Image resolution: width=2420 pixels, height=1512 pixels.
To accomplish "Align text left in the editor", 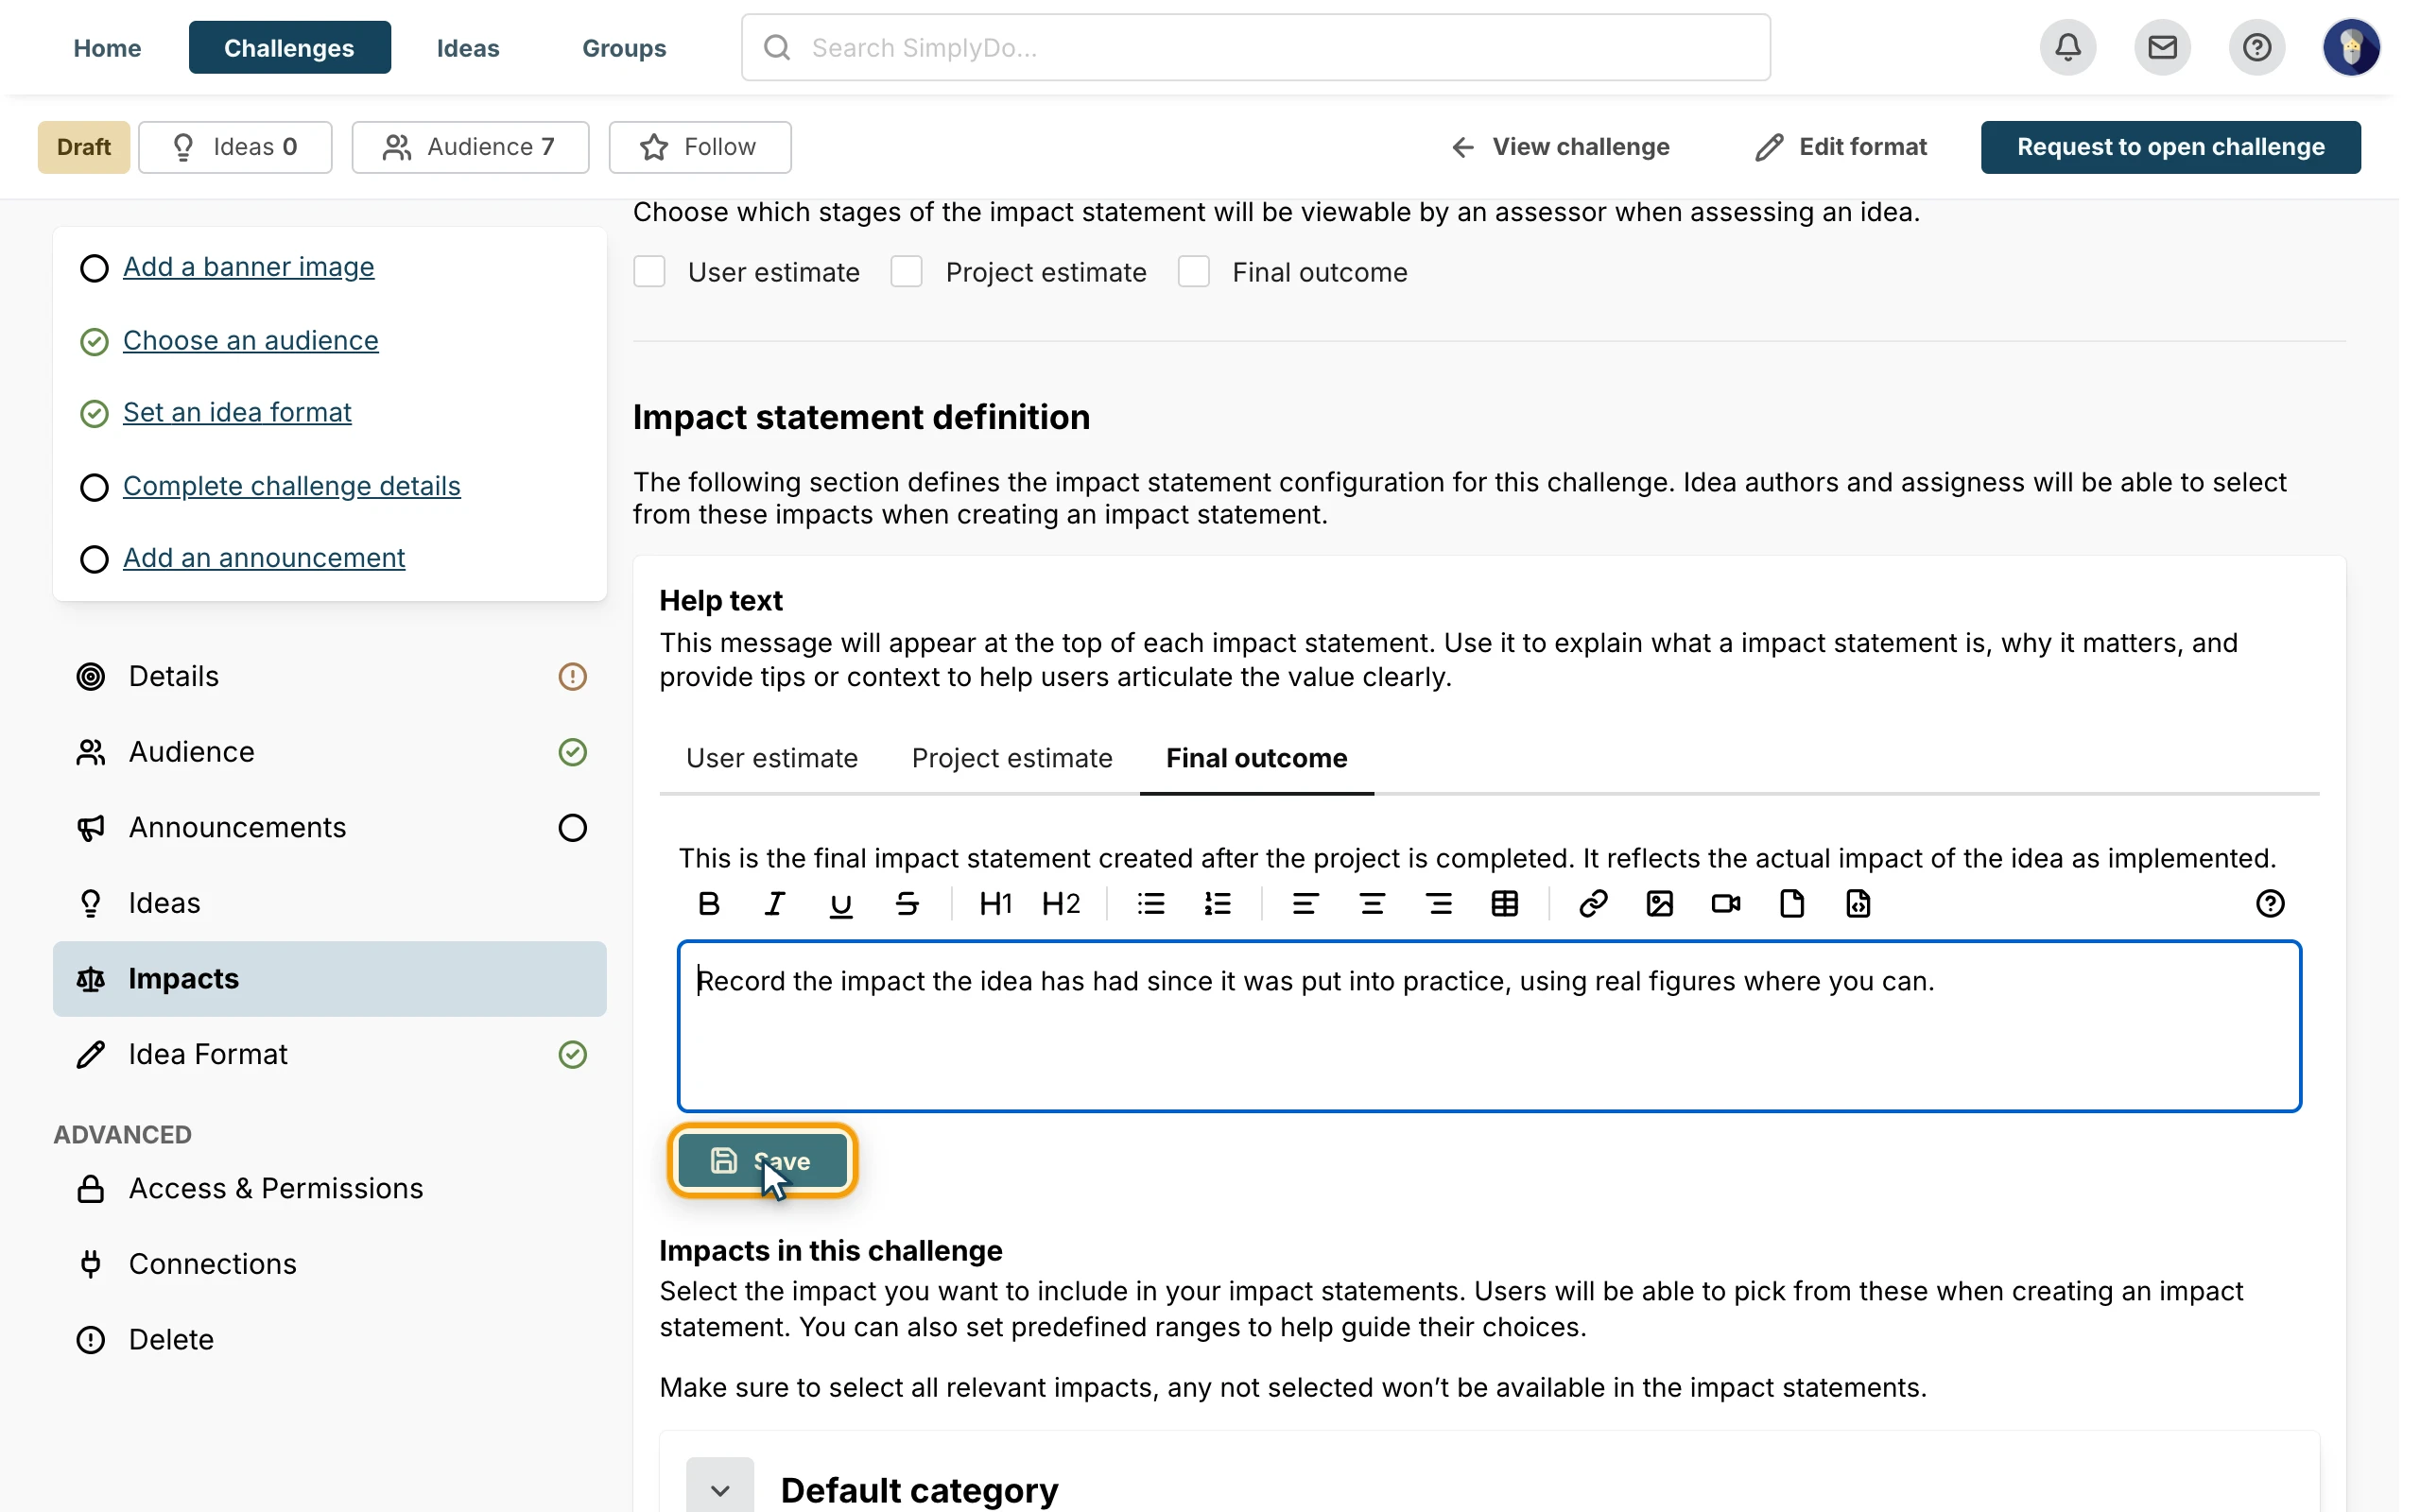I will tap(1305, 904).
